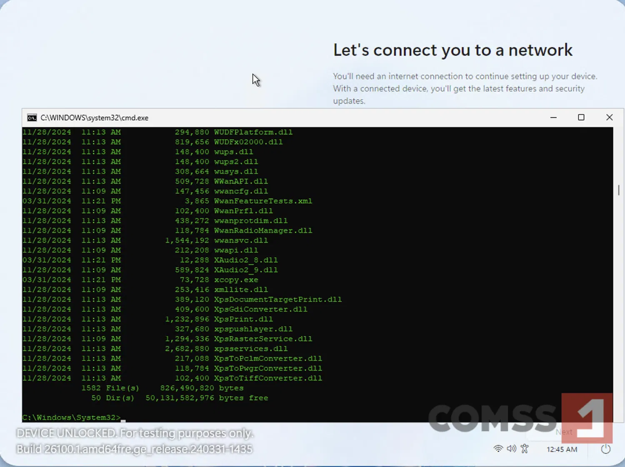Image resolution: width=625 pixels, height=467 pixels.
Task: Click the XAudio2_9.dll file name
Action: pyautogui.click(x=246, y=270)
